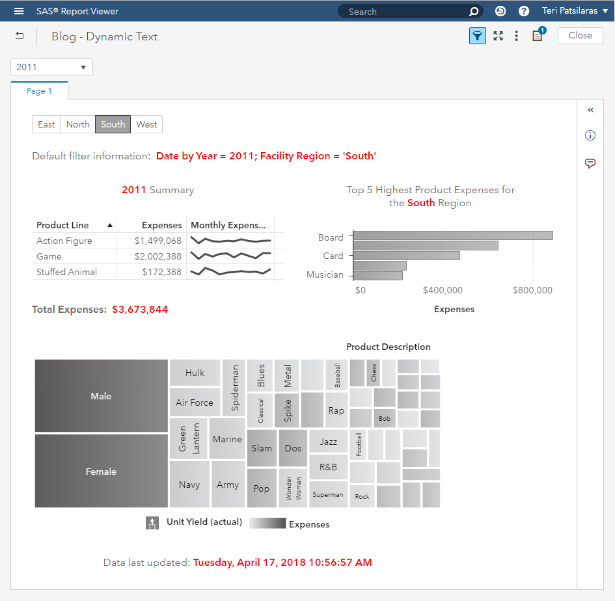Select the Rap treemap tile
The width and height of the screenshot is (615, 601).
click(336, 410)
